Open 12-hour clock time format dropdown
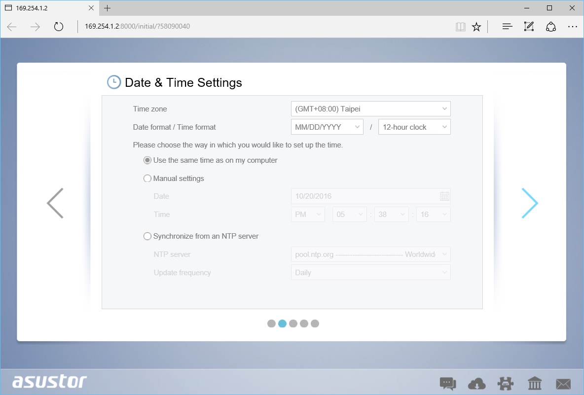The width and height of the screenshot is (584, 395). [414, 127]
